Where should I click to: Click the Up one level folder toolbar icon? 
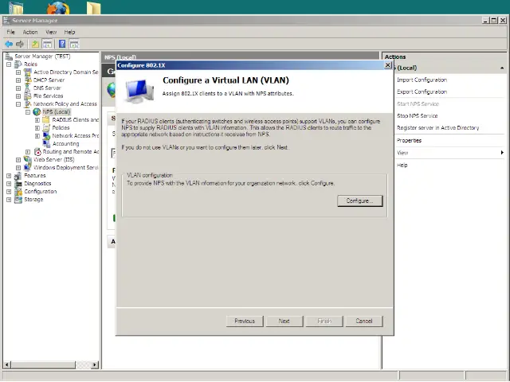tap(35, 44)
